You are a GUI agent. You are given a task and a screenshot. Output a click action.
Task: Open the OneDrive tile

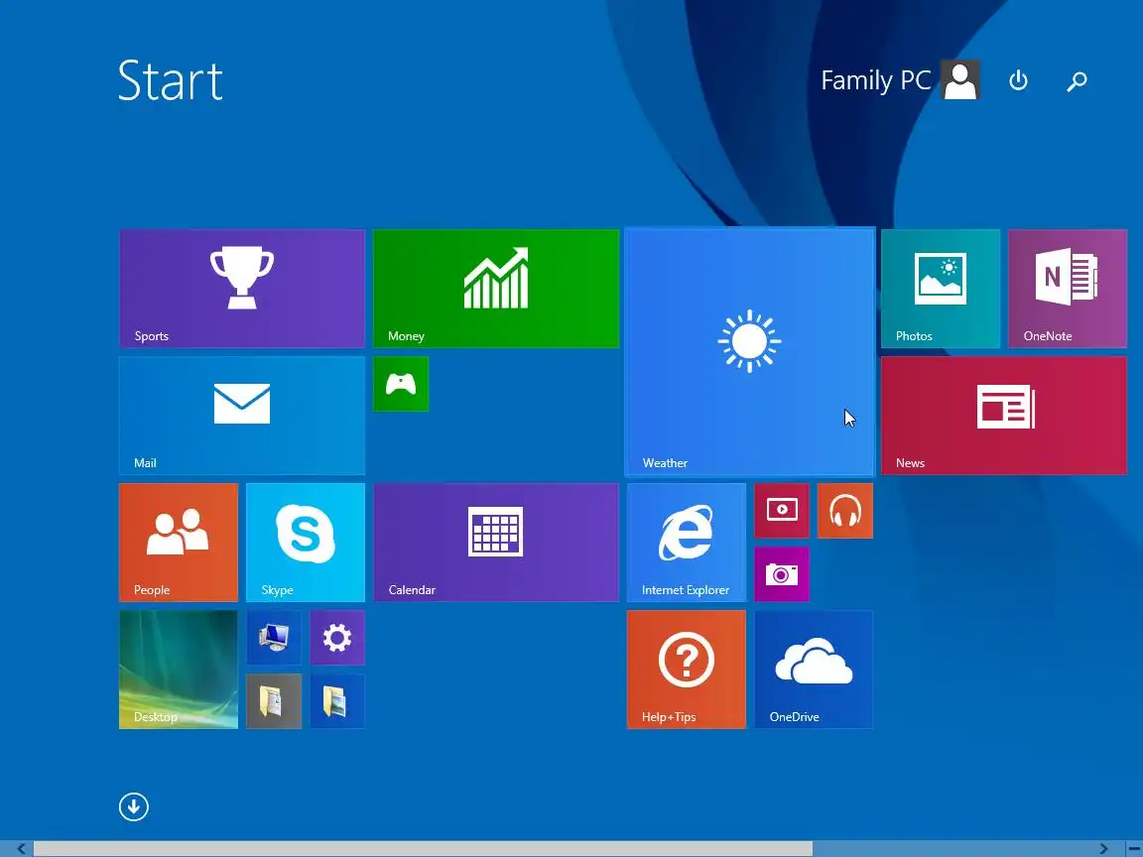pos(814,670)
